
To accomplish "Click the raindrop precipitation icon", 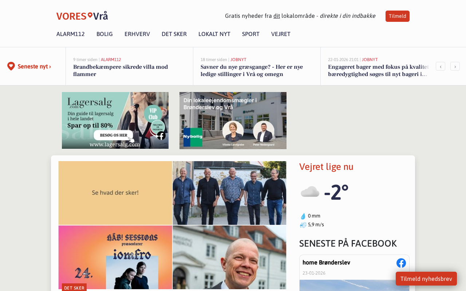I will 303,216.
